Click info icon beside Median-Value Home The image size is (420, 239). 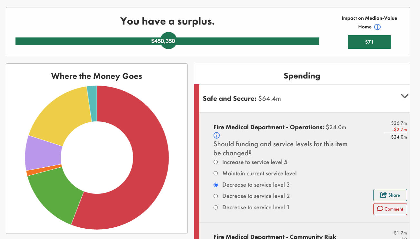coord(377,27)
